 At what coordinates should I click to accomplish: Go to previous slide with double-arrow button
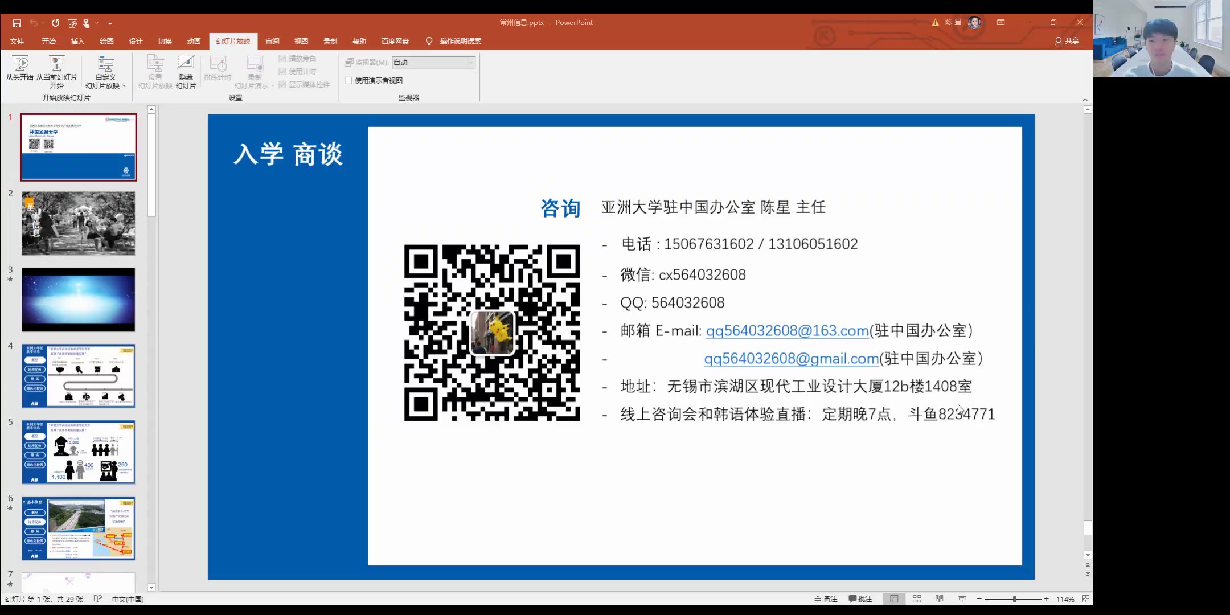[1088, 565]
